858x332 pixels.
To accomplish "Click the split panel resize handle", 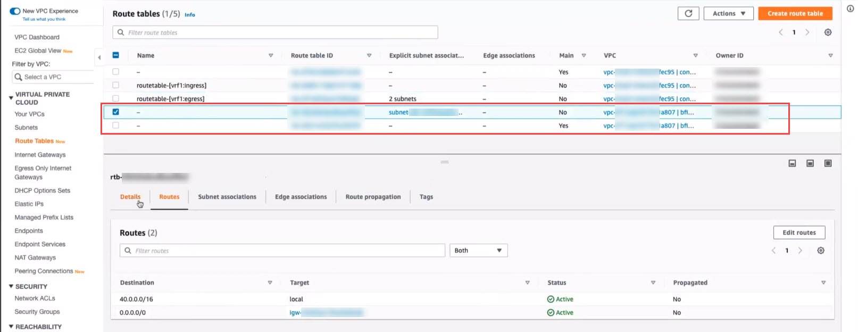I will [x=445, y=162].
